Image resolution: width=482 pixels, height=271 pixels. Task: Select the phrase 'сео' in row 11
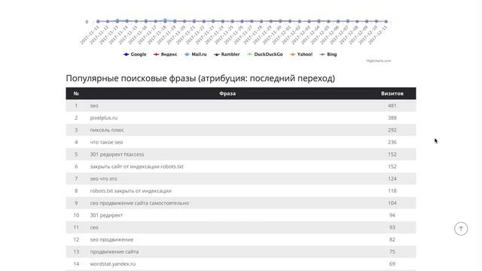94,227
